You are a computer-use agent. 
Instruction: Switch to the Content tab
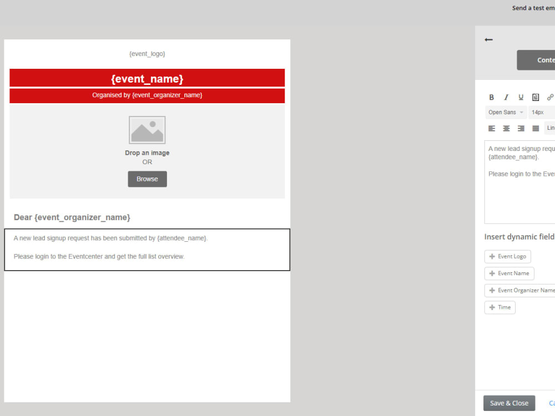(536, 60)
